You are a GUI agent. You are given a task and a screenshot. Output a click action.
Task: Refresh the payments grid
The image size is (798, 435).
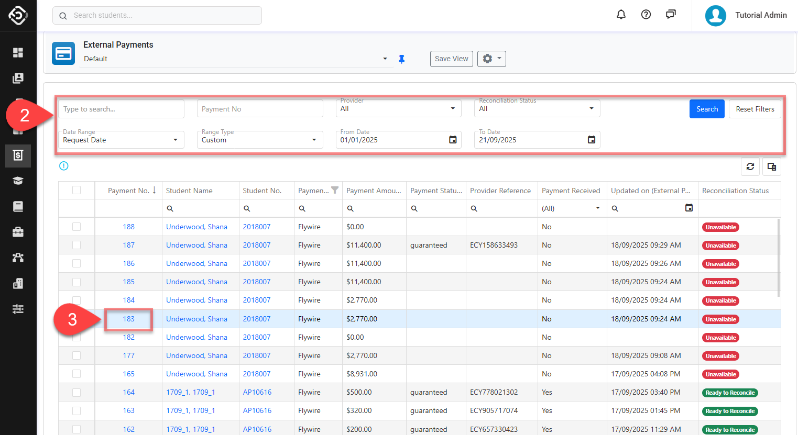pyautogui.click(x=750, y=166)
